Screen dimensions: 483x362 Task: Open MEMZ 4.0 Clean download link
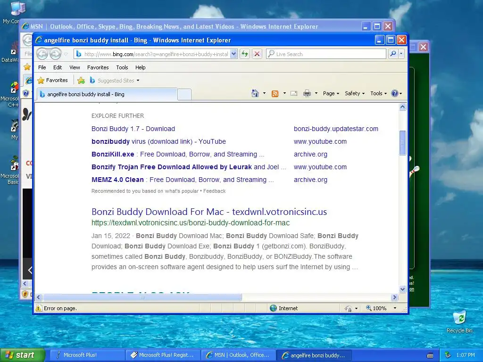coord(183,180)
